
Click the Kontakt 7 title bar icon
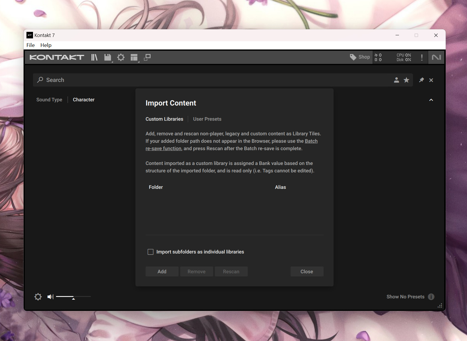point(30,35)
